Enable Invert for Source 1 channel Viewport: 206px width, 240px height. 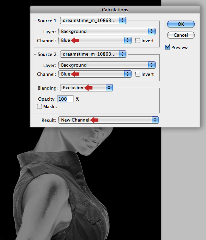138,41
